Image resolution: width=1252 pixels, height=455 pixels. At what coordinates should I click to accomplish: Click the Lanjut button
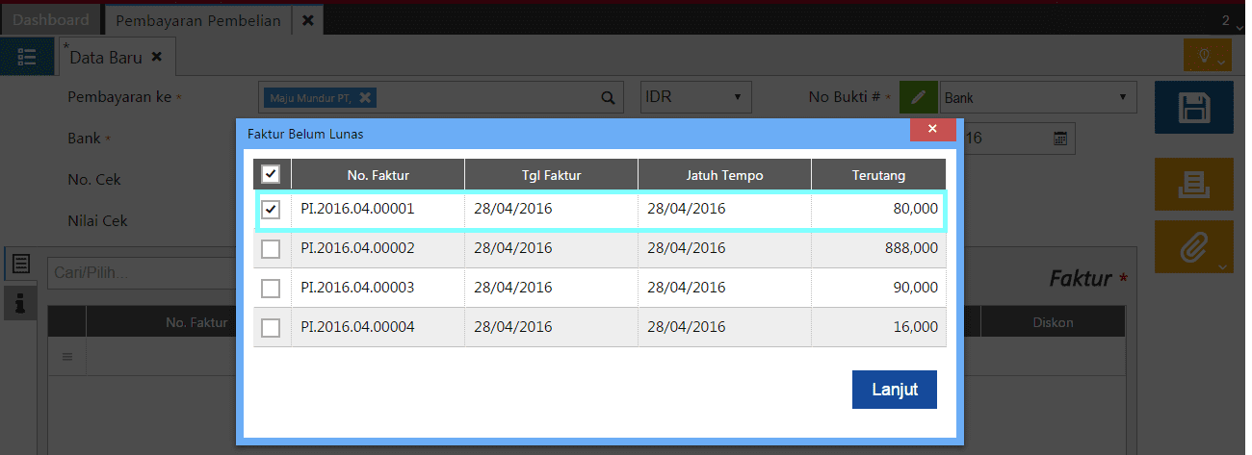coord(894,390)
